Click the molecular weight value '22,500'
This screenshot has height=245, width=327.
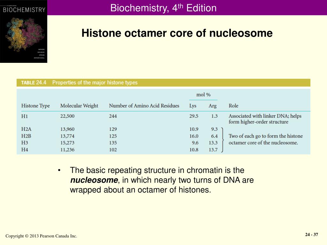pos(67,116)
